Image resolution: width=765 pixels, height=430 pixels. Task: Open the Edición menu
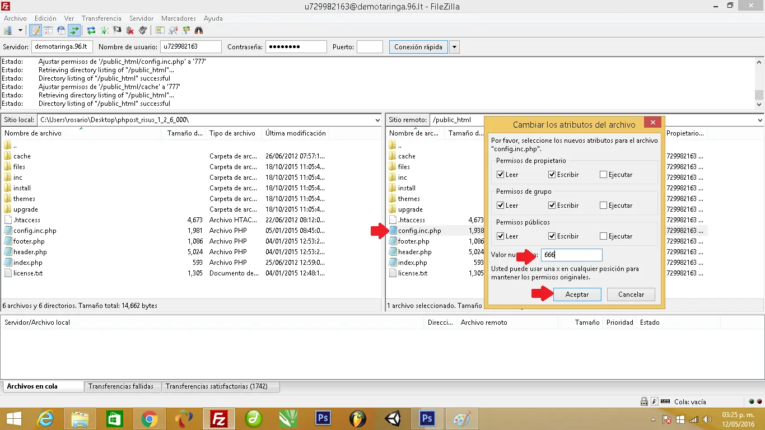coord(45,18)
